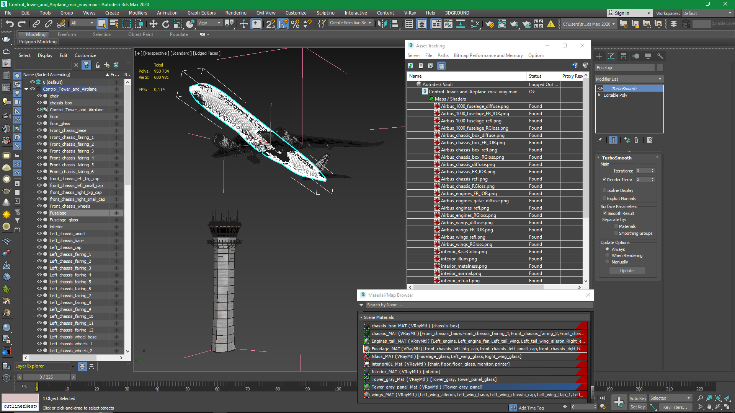Activate the Select Object tool
735x413 pixels.
tap(102, 24)
